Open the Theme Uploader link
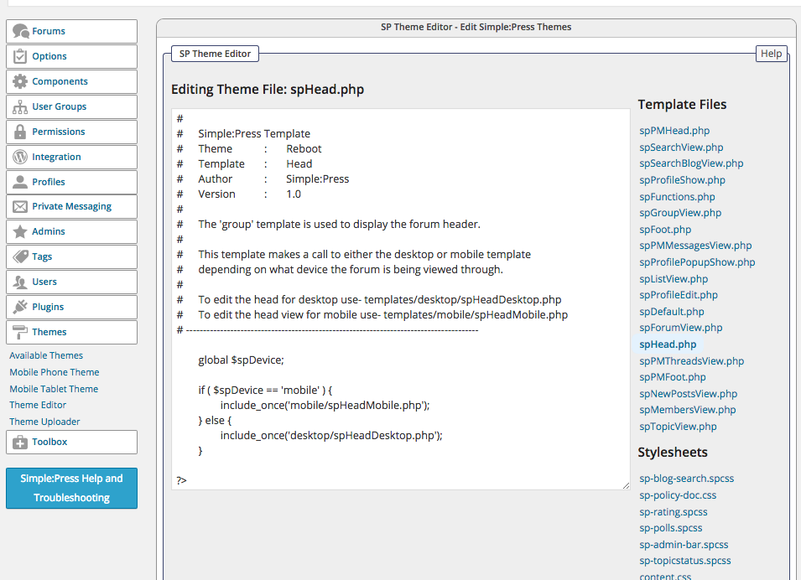 44,422
